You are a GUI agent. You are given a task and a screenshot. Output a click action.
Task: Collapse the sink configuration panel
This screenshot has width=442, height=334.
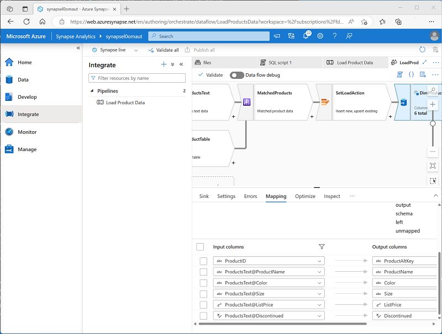click(435, 196)
